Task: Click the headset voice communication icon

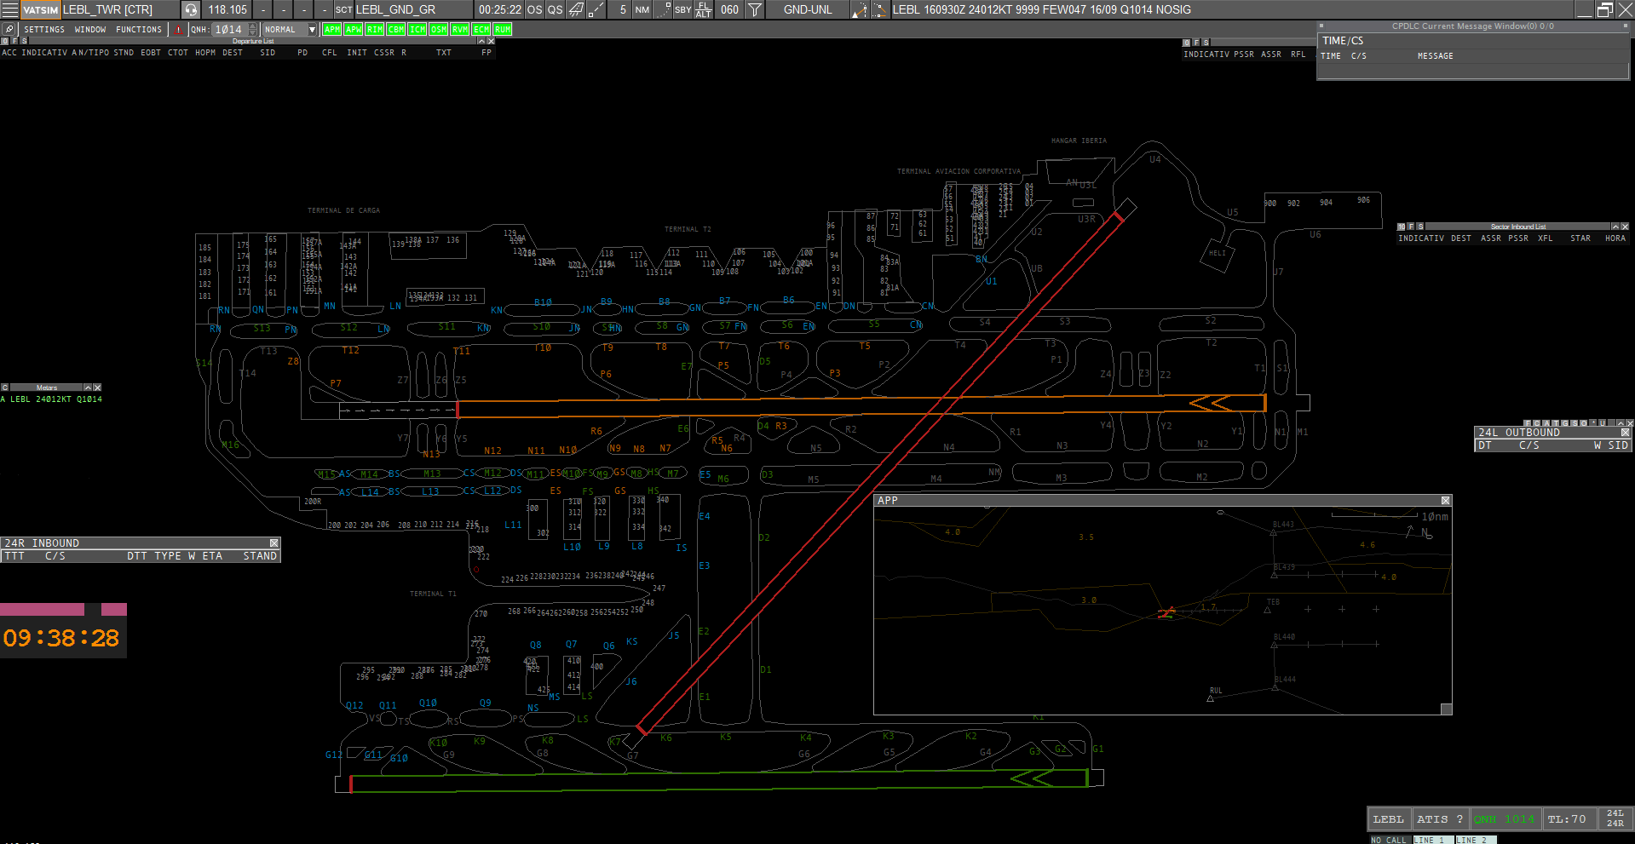Action: point(191,9)
